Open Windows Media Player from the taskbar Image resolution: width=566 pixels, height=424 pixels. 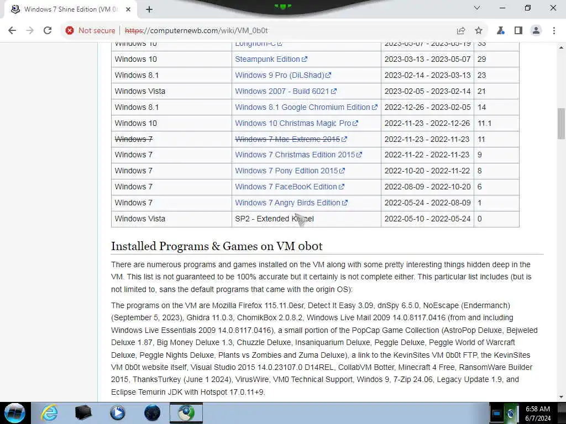[x=117, y=413]
